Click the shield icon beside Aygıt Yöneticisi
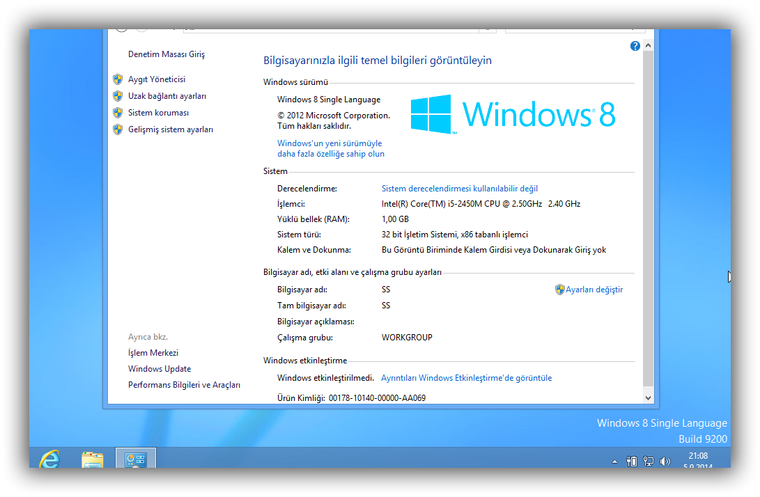Screen dimensions: 760x497 point(118,79)
